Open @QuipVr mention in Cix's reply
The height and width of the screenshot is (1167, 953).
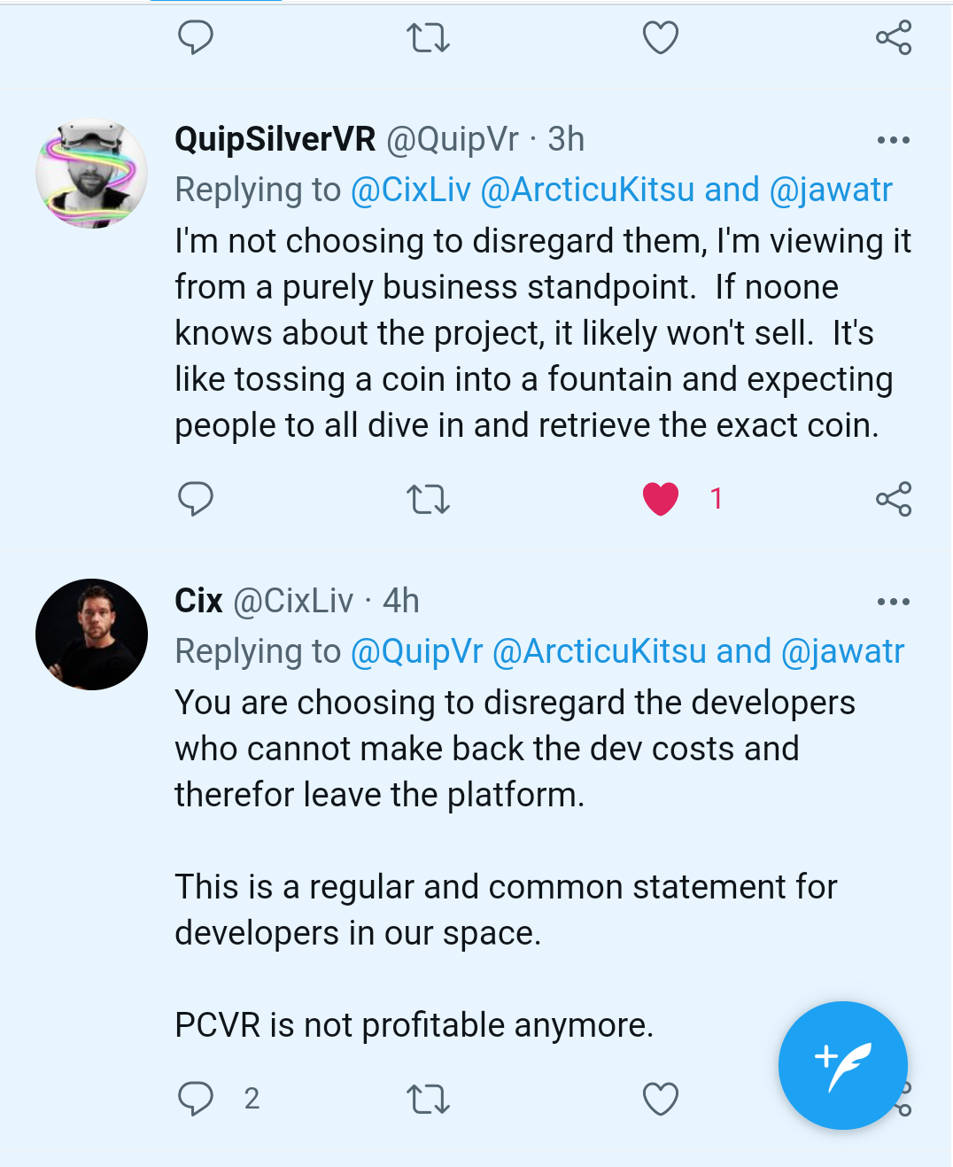coord(416,651)
